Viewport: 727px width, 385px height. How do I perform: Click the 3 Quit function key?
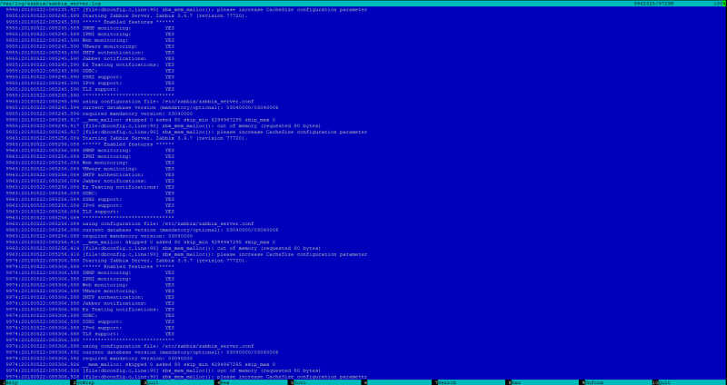(x=152, y=382)
